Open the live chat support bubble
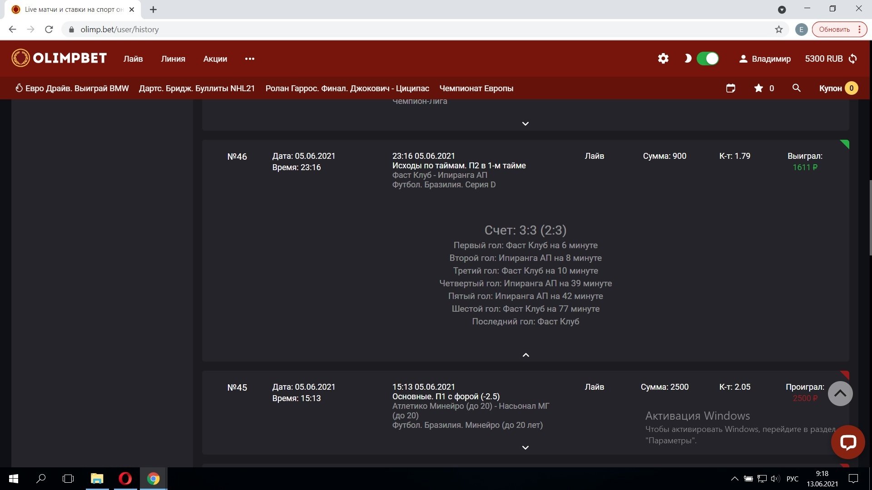Screen dimensions: 872x490 coord(847,442)
